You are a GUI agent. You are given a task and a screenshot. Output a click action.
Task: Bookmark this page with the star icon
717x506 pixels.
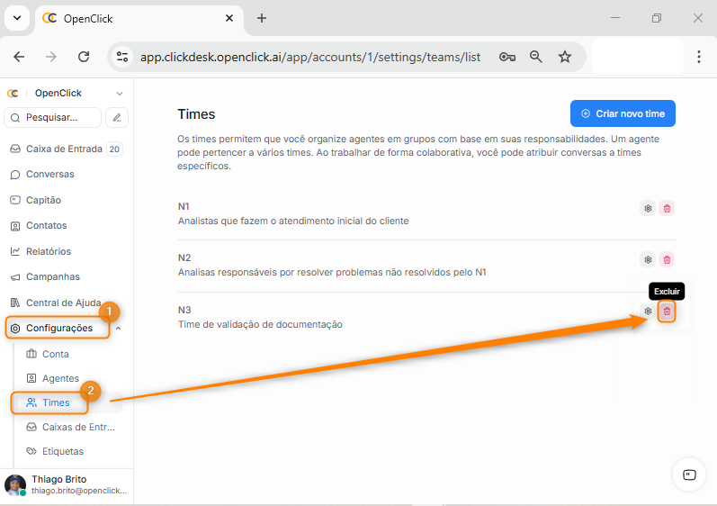(565, 57)
